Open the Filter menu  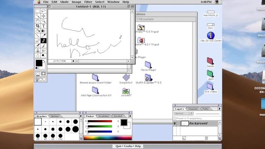[x=88, y=2]
